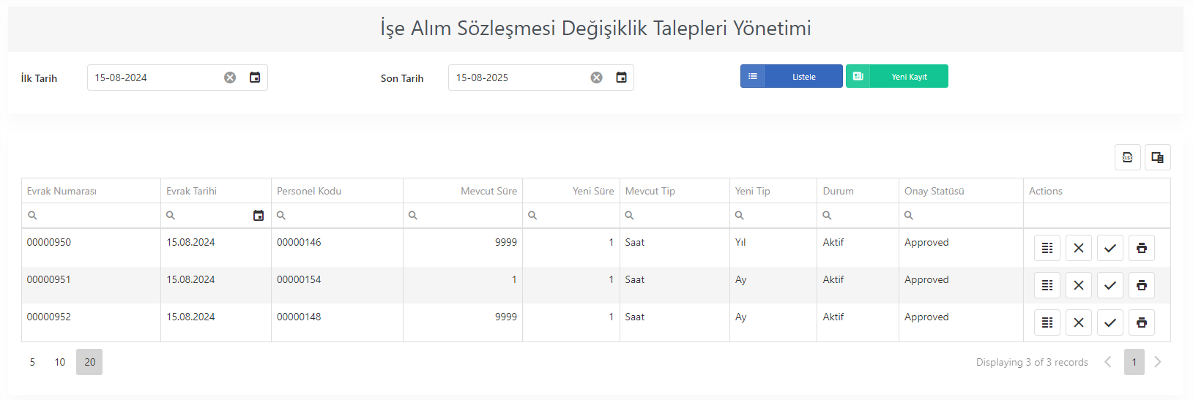
Task: Print record 00000952
Action: pyautogui.click(x=1142, y=322)
